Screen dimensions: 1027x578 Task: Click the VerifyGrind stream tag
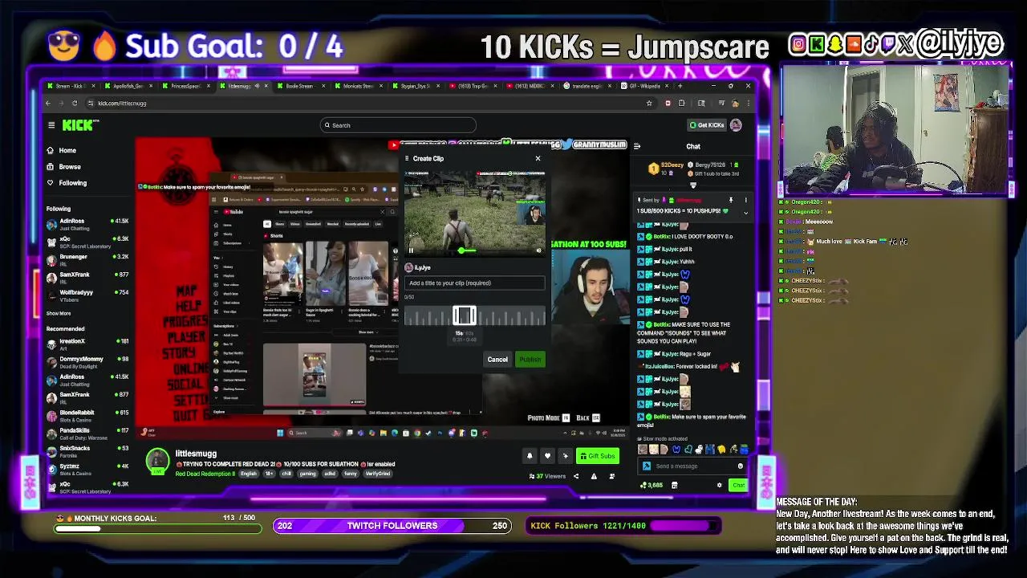coord(378,474)
